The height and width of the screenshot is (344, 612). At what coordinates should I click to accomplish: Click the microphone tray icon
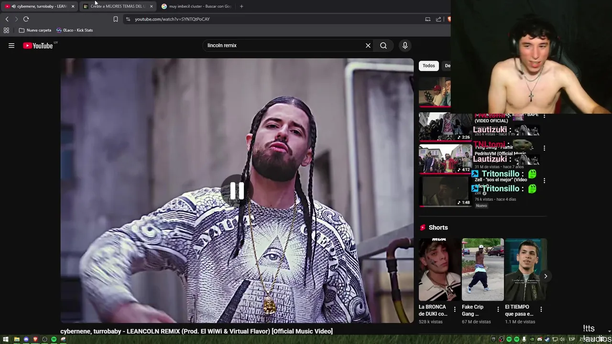pyautogui.click(x=524, y=339)
